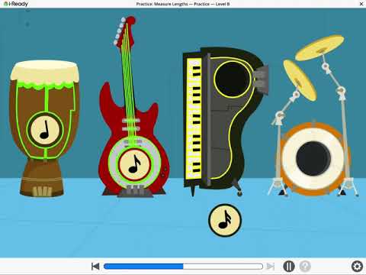Click the eighth note on the red guitar
The image size is (366, 275).
[x=135, y=165]
